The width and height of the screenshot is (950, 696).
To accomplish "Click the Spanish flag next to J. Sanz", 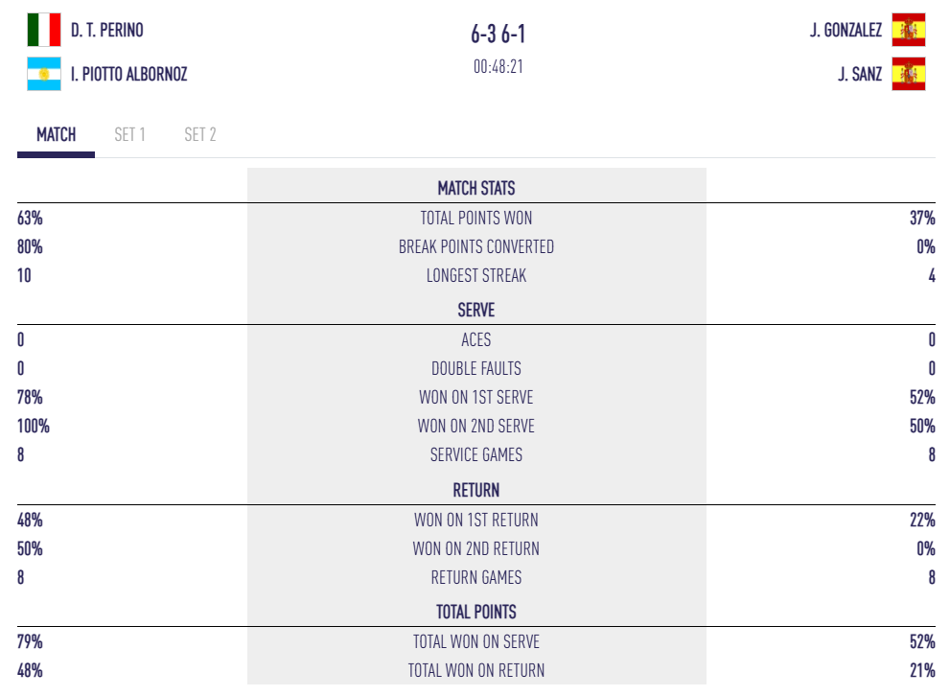I will click(908, 74).
